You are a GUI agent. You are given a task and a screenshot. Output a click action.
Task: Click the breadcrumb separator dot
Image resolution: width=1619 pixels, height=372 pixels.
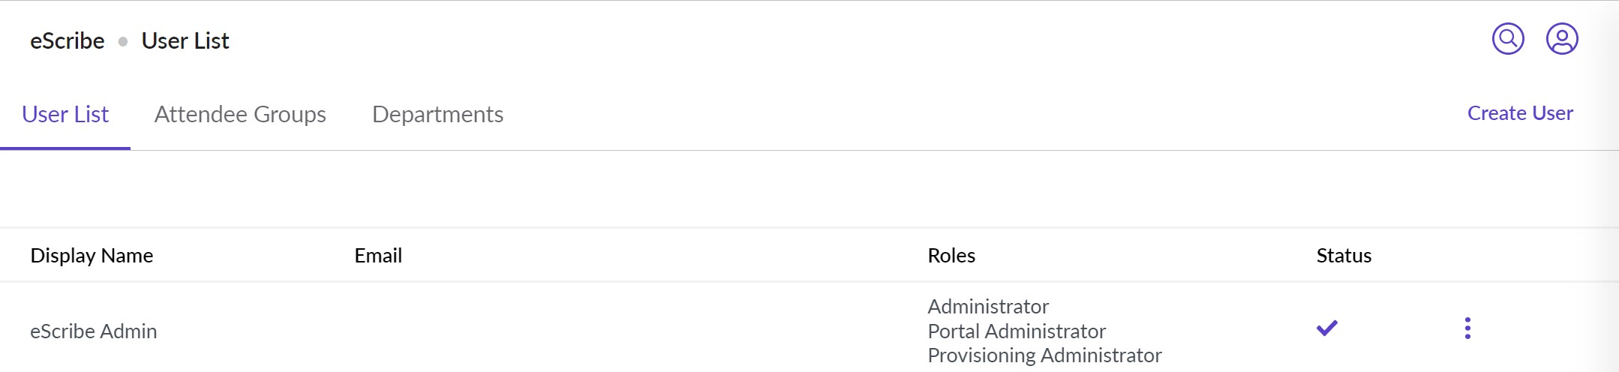[x=123, y=41]
